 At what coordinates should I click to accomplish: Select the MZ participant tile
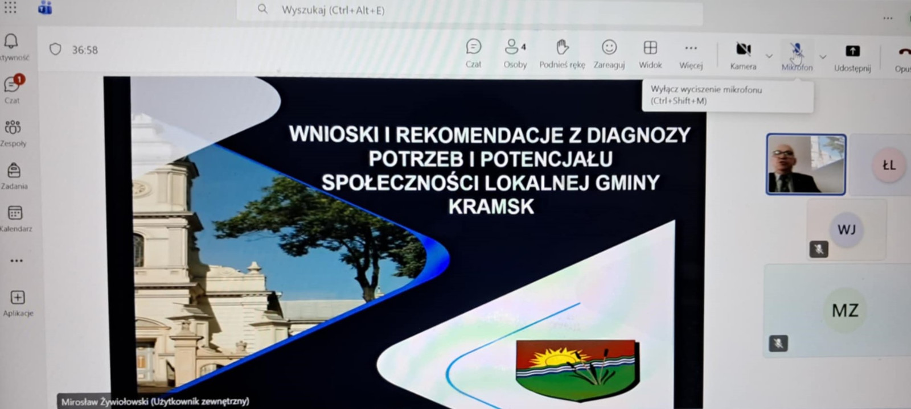pos(845,310)
